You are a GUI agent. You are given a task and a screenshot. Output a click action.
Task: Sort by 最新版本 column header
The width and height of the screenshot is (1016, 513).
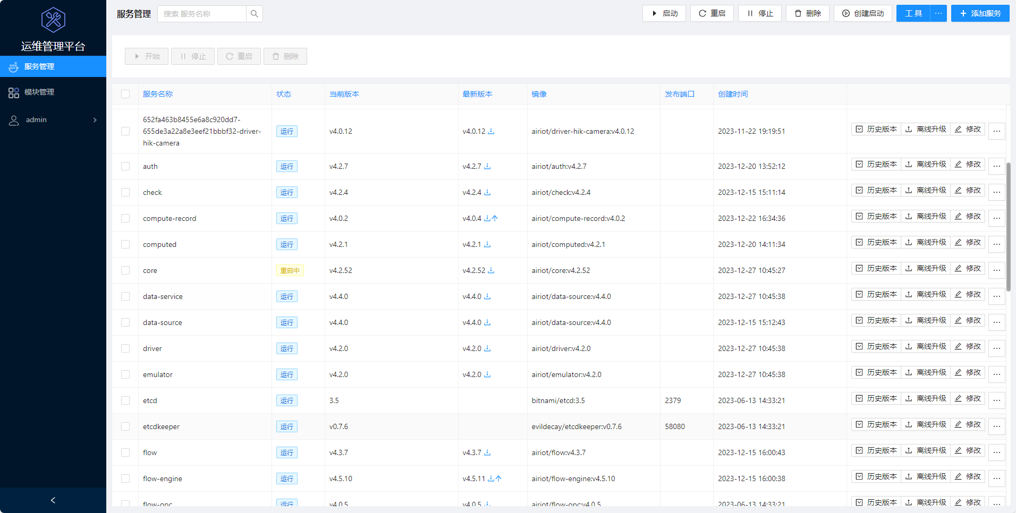(477, 94)
